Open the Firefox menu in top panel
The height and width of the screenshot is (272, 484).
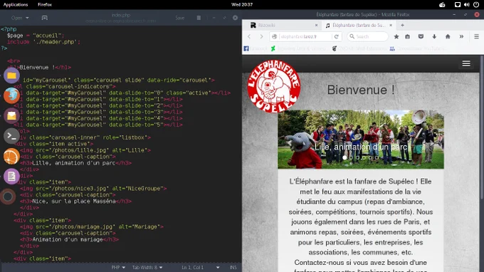pos(45,5)
